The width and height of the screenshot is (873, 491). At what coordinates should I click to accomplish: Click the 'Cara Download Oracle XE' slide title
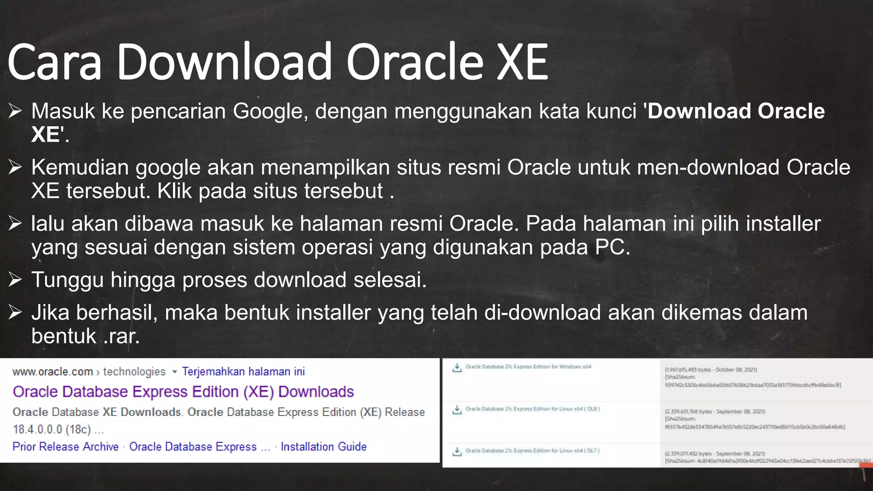(278, 62)
